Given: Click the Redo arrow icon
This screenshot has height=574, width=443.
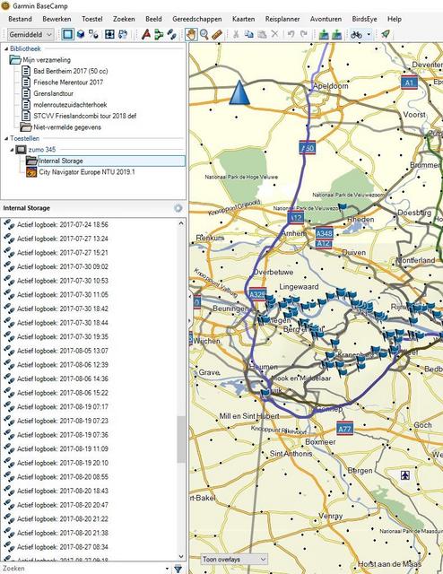Looking at the screenshot, I should pos(304,34).
